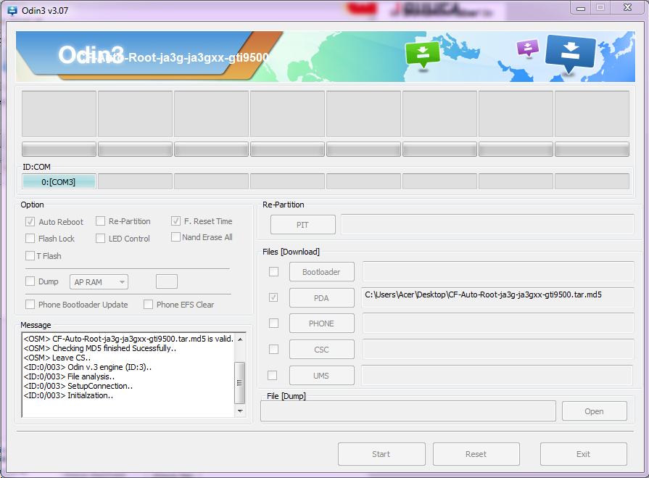Screen dimensions: 649x478
Task: Click the large blue download icon in banner
Action: point(571,53)
